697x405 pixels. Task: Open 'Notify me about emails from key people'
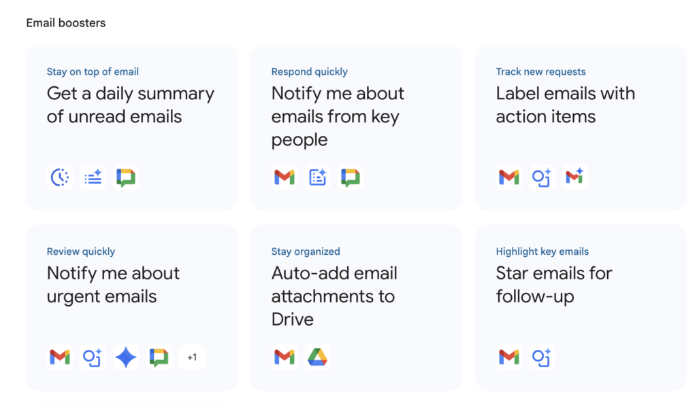pos(338,116)
